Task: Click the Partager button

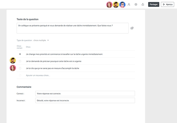Action: (153, 4)
